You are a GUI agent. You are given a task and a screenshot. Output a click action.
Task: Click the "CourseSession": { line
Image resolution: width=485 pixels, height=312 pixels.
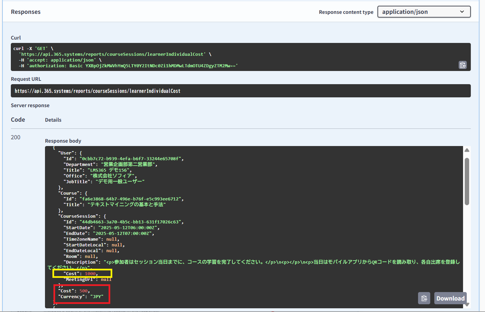pyautogui.click(x=82, y=216)
